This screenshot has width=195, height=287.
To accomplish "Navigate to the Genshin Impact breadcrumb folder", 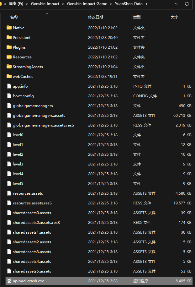I will [x=45, y=4].
